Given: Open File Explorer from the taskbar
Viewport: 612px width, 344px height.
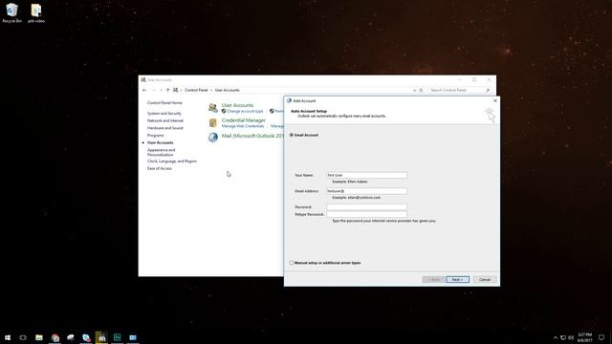Looking at the screenshot, I should coord(39,337).
